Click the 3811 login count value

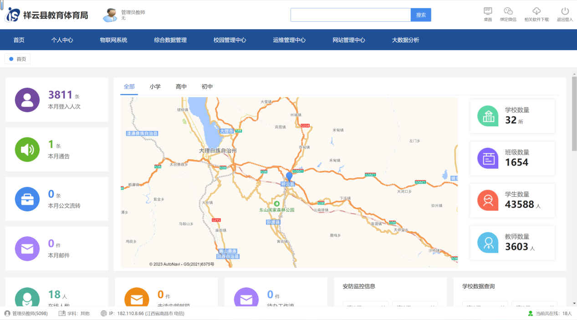[61, 95]
